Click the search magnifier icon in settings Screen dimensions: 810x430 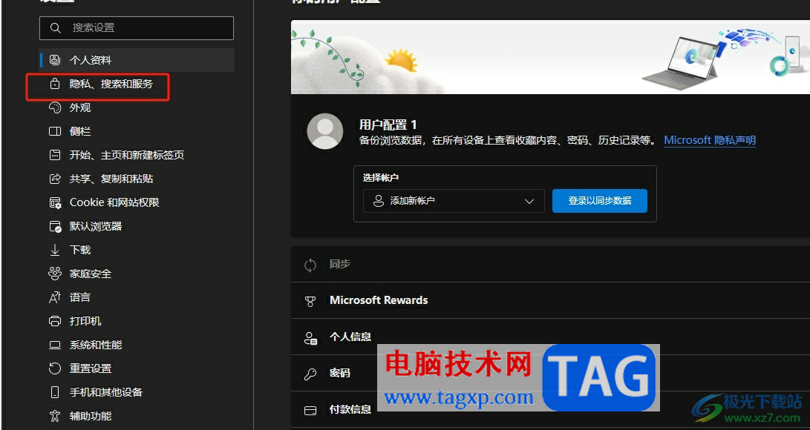point(55,28)
